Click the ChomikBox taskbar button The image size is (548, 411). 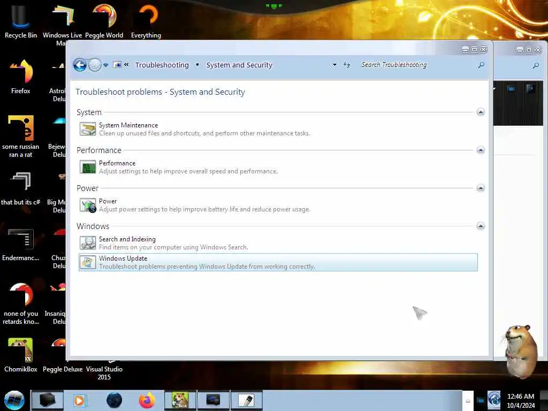180,400
